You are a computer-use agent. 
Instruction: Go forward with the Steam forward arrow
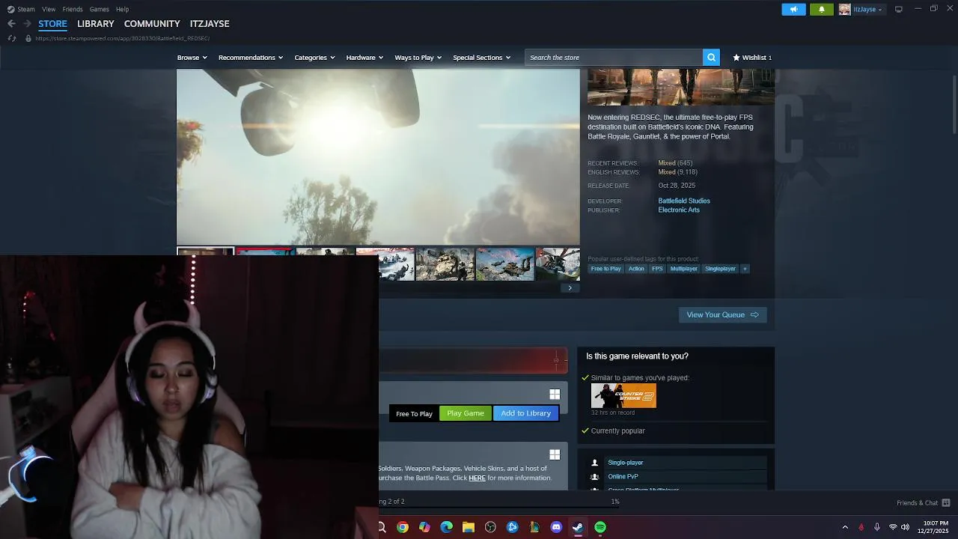[27, 24]
